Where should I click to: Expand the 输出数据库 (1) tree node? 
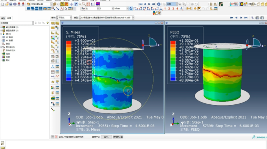1,27
